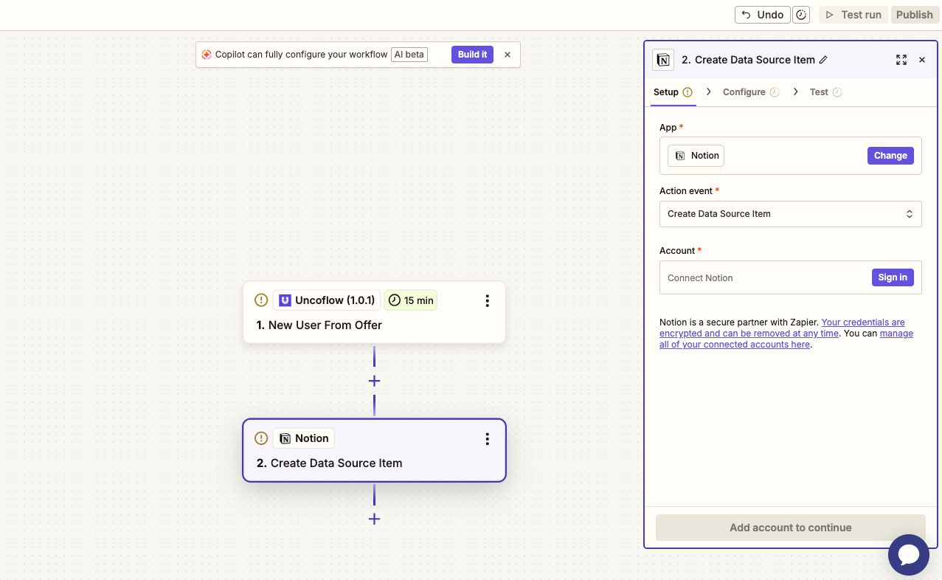This screenshot has width=942, height=580.
Task: Open the chat support bubble
Action: click(909, 555)
